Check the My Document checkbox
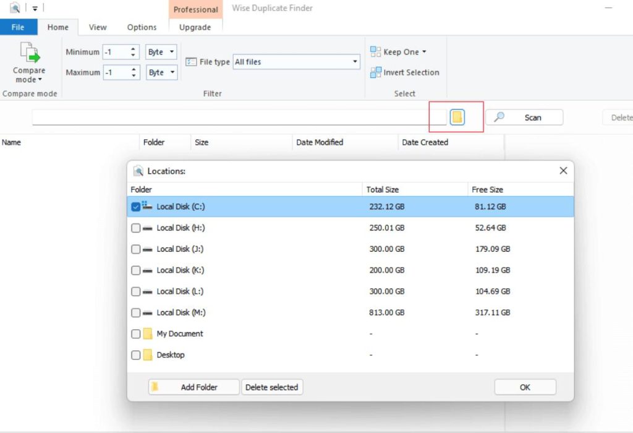633x433 pixels. pyautogui.click(x=135, y=334)
